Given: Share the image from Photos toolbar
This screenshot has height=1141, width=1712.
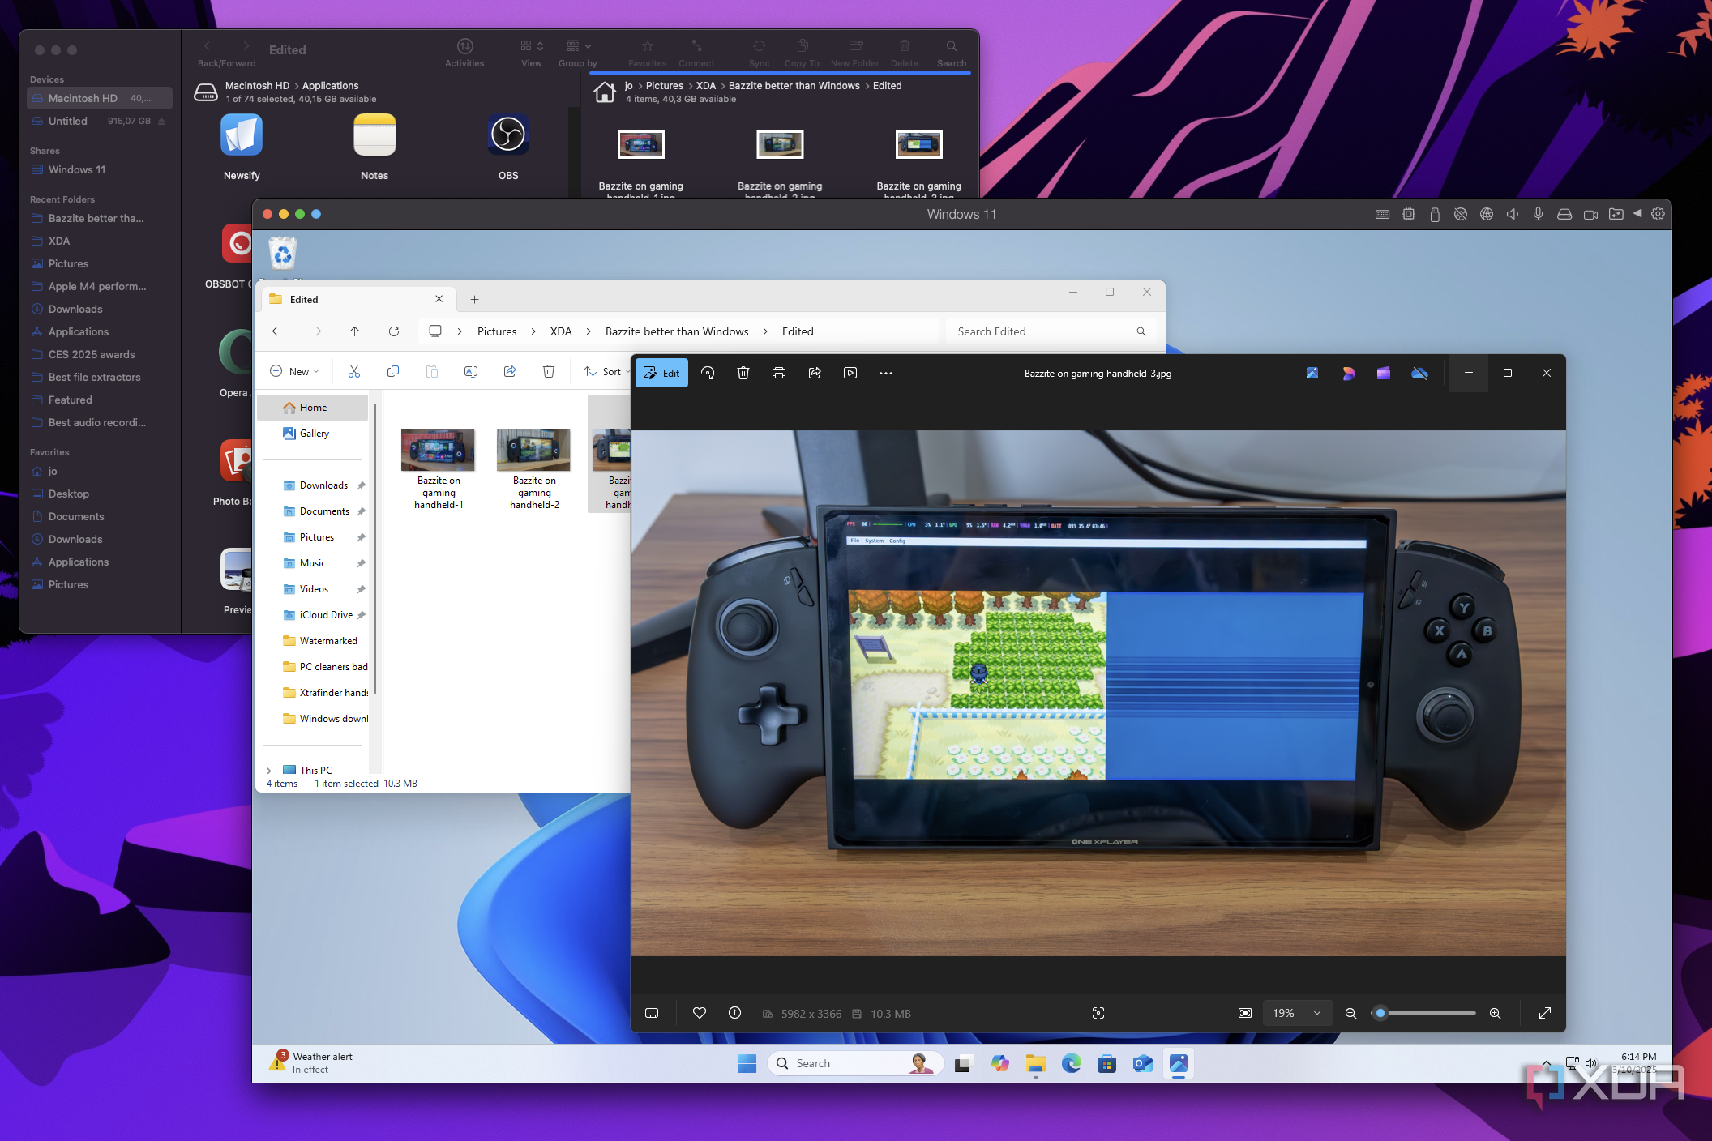Looking at the screenshot, I should point(815,373).
